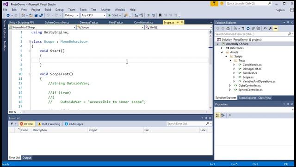The height and width of the screenshot is (167, 296).
Task: Expand the References node
Action: coord(222,48)
